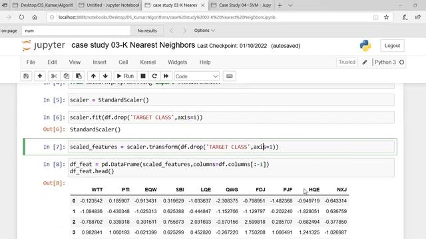Click the Logout button
Image resolution: width=426 pixels, height=239 pixels.
[392, 46]
